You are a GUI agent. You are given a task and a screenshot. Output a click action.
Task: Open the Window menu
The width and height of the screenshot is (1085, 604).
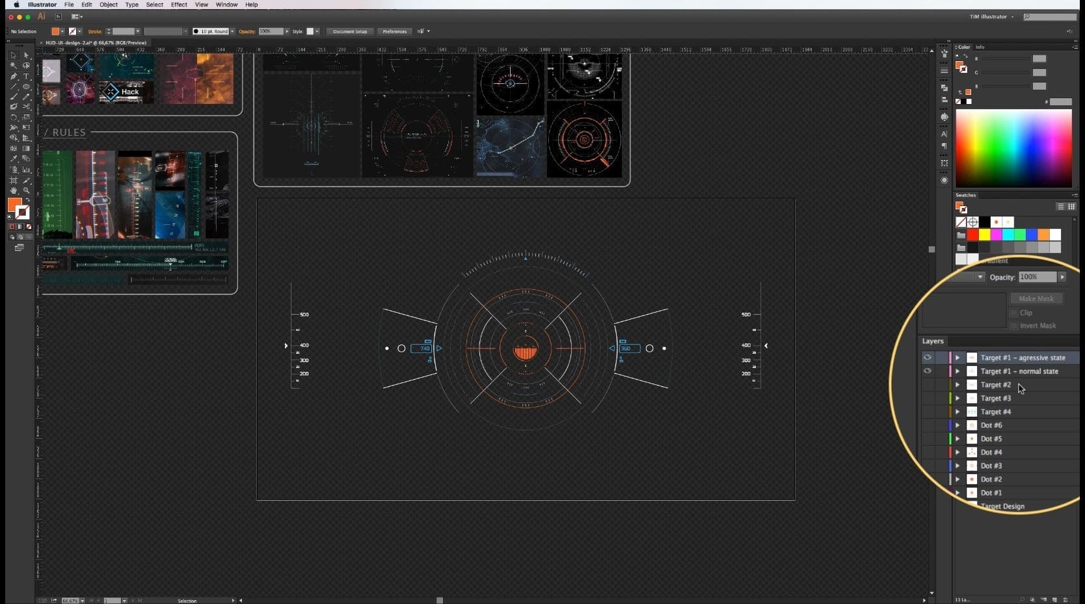click(226, 5)
